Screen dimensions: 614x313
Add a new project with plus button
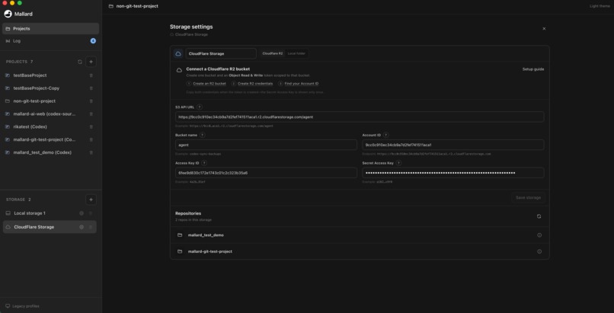pyautogui.click(x=91, y=62)
